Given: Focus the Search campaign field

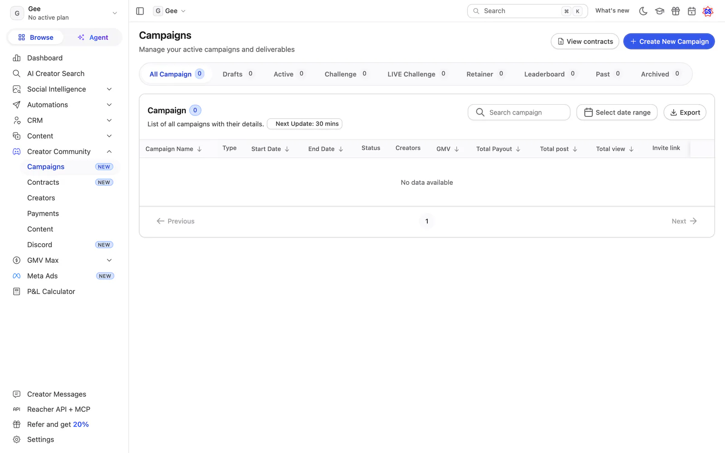Looking at the screenshot, I should click(x=519, y=112).
